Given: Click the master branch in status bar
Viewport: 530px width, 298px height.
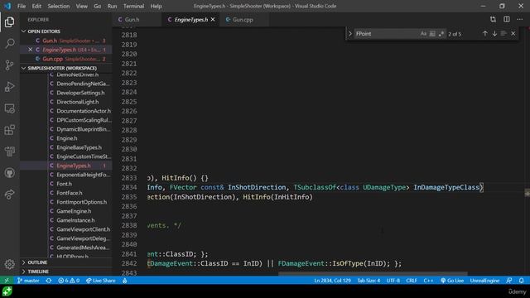Looking at the screenshot, I should click(x=28, y=281).
